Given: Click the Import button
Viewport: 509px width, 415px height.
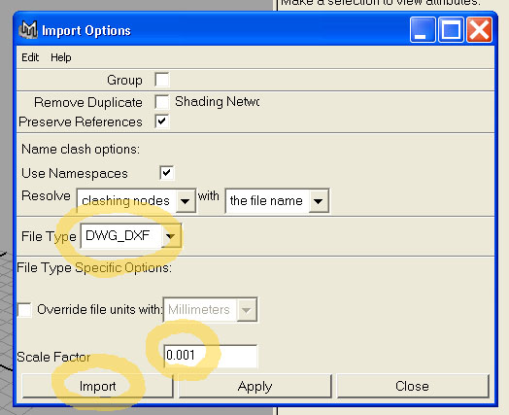Looking at the screenshot, I should 97,386.
